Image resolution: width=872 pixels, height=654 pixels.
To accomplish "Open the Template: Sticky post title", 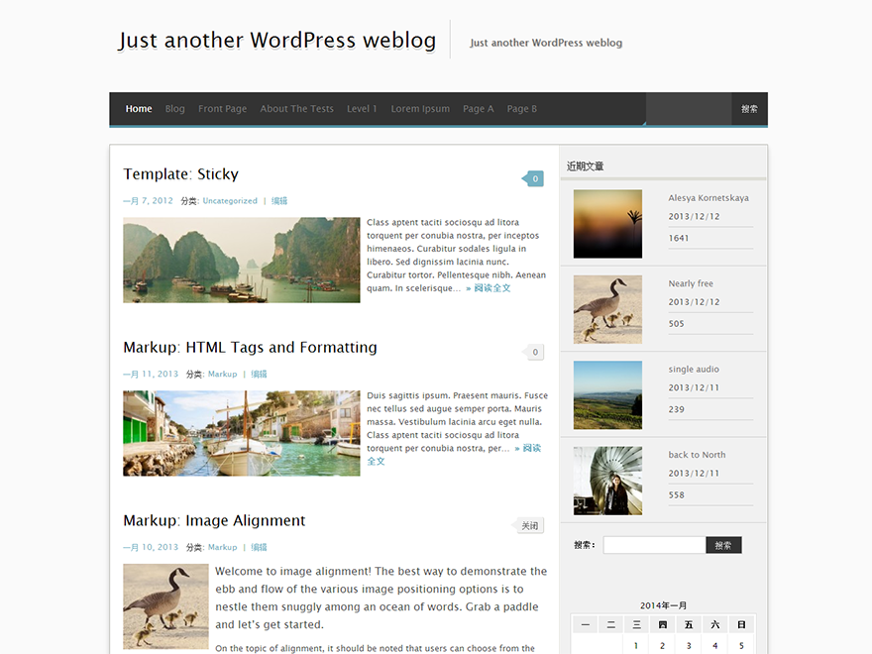I will click(x=181, y=174).
